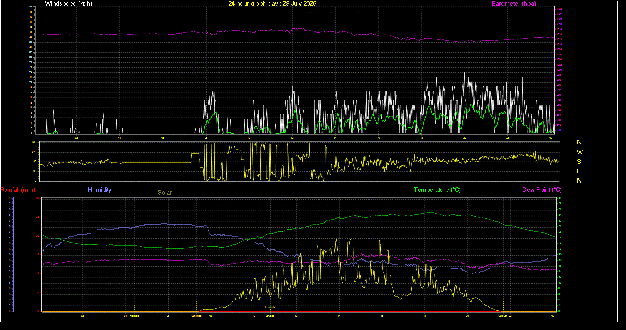Click the green Temperature (°C) label
The height and width of the screenshot is (330, 626).
pyautogui.click(x=437, y=190)
